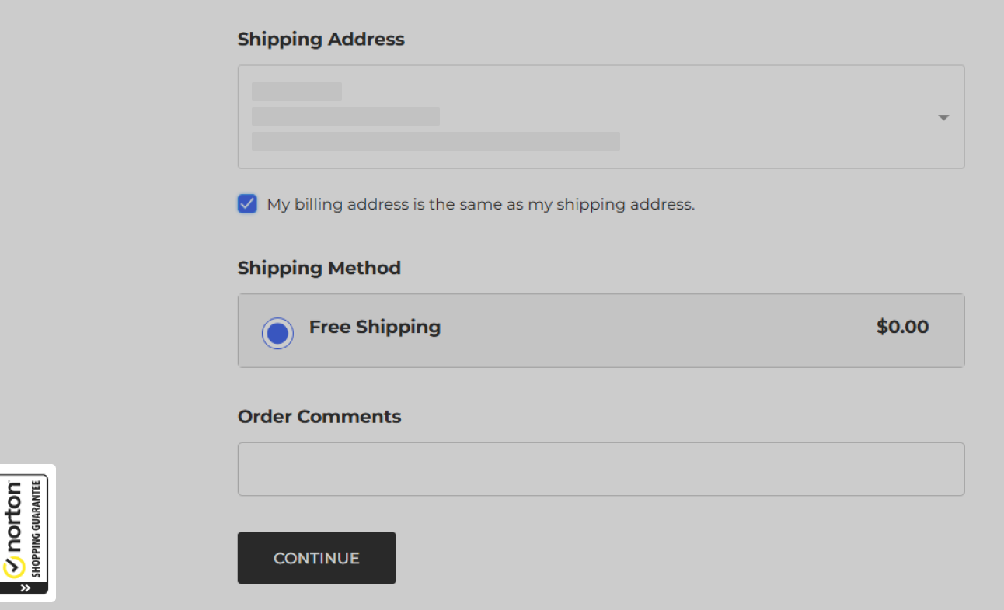This screenshot has width=1004, height=610.
Task: Focus the Order Comments text field
Action: pos(601,469)
